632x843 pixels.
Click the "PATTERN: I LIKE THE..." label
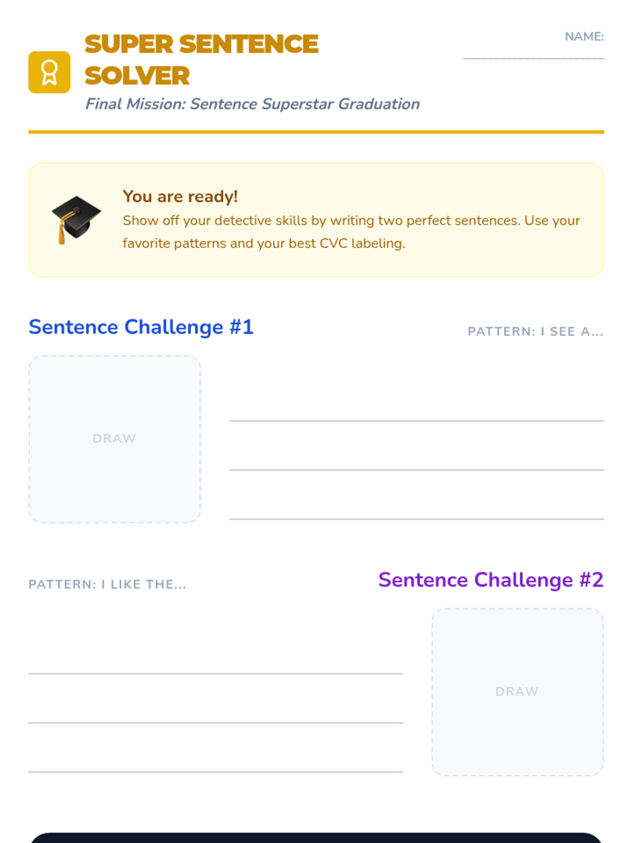click(107, 584)
